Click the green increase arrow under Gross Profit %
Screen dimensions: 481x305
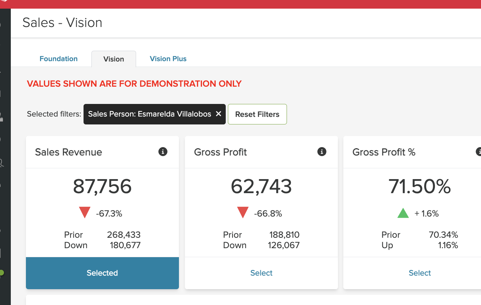403,213
